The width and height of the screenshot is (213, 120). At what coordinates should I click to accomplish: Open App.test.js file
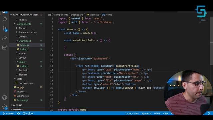(23, 96)
